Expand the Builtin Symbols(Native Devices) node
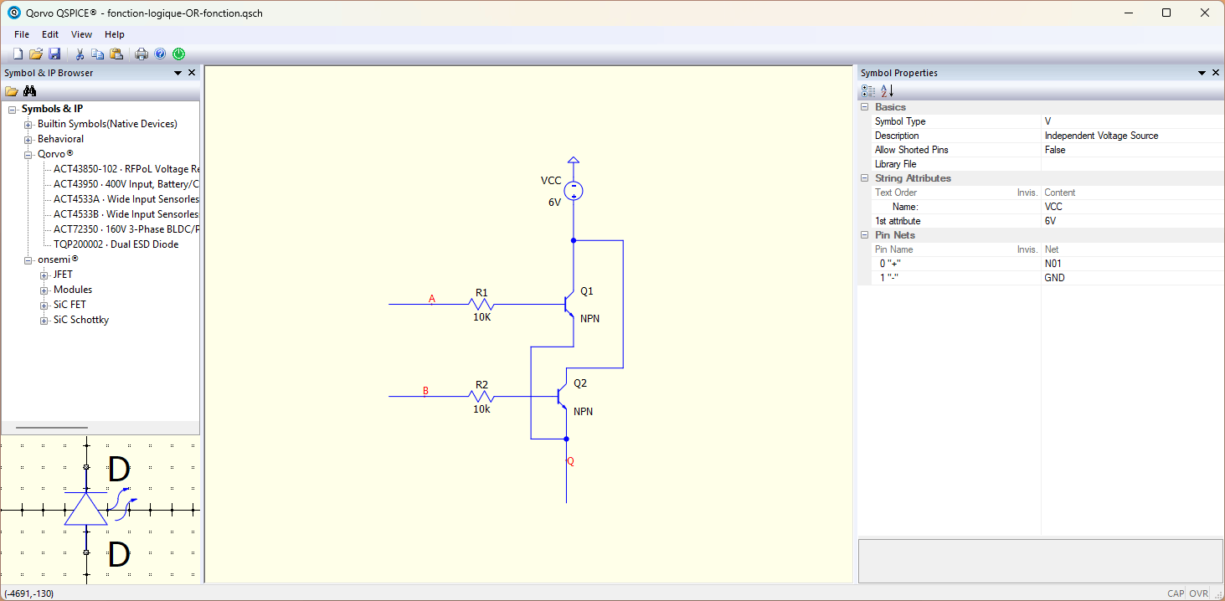Screen dimensions: 1225x601 (28, 124)
